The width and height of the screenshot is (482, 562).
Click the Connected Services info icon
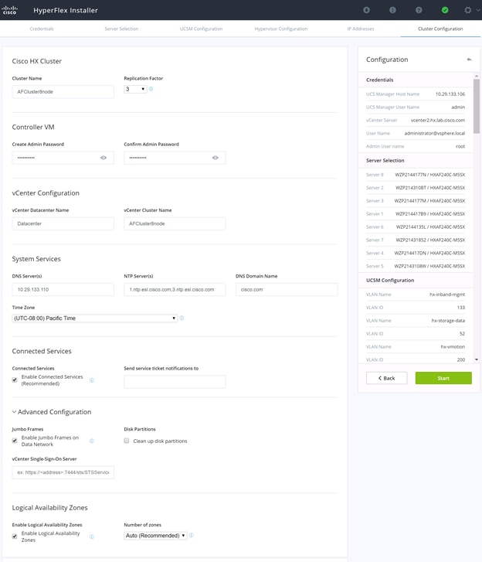(92, 380)
